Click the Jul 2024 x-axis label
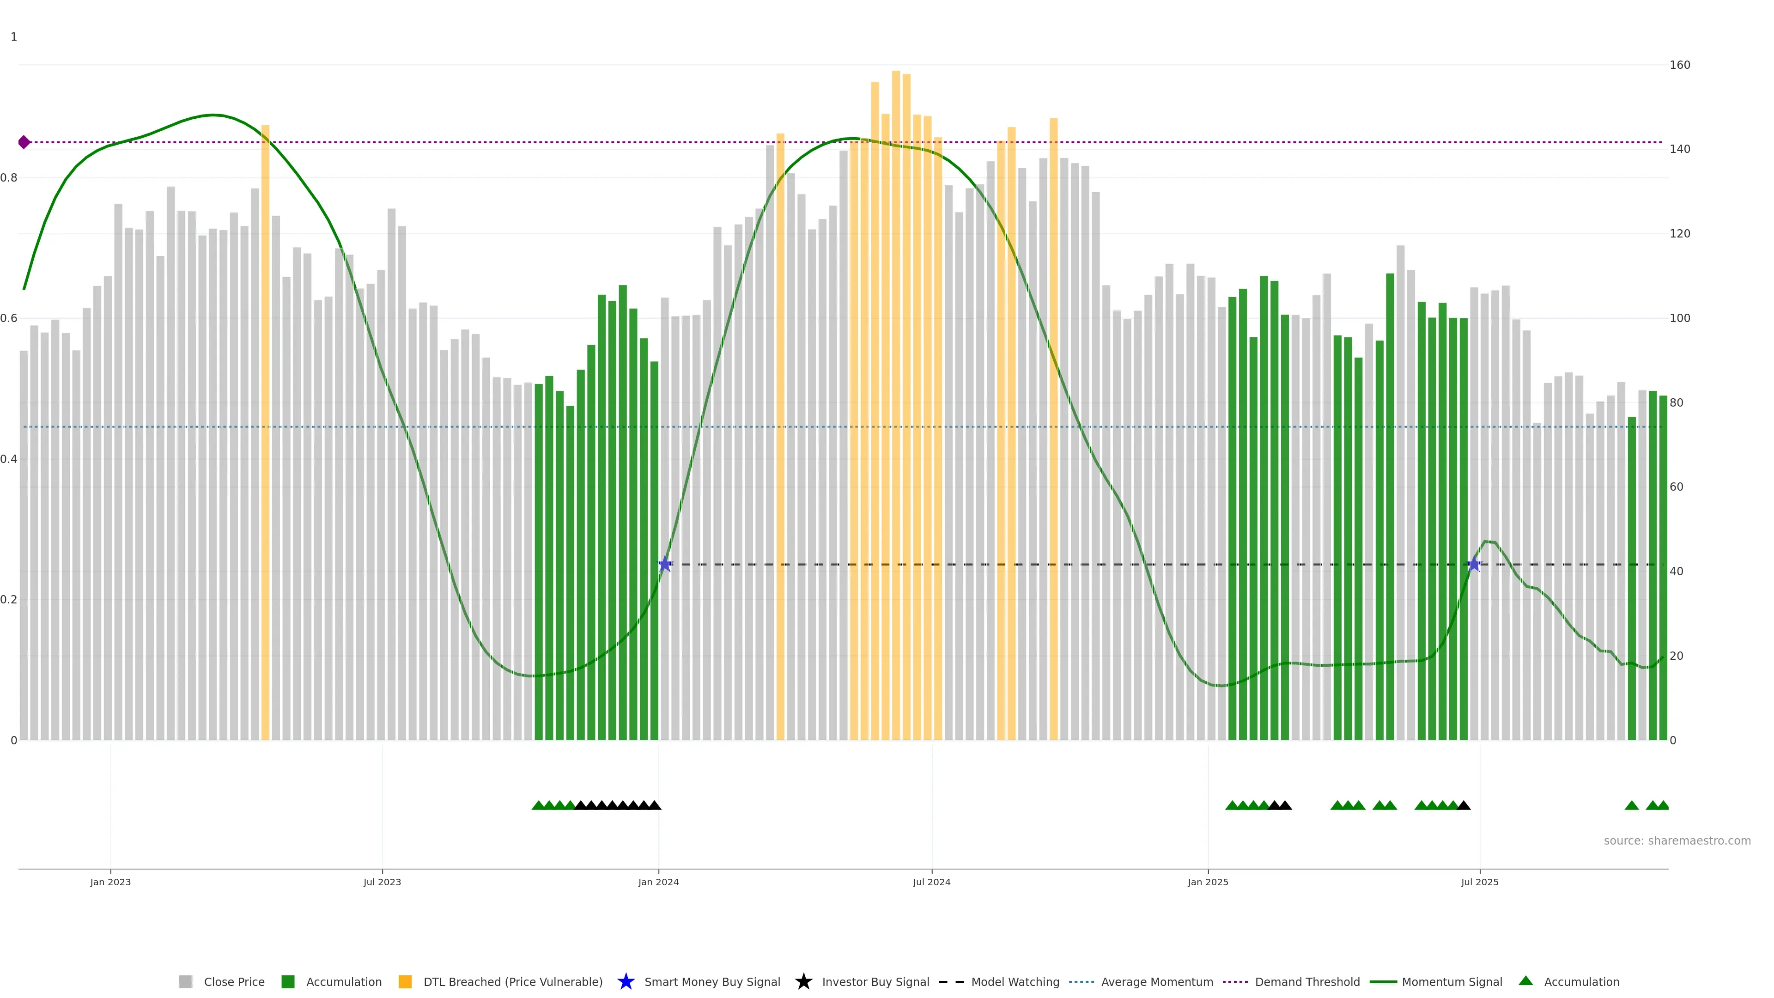Image resolution: width=1774 pixels, height=998 pixels. click(x=931, y=882)
